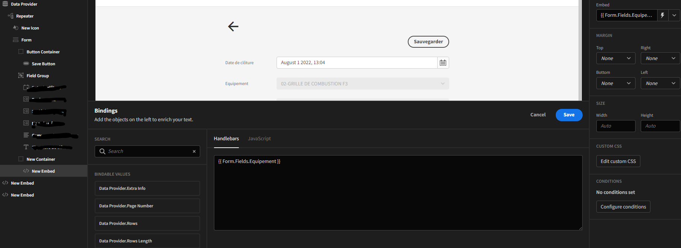The width and height of the screenshot is (681, 248).
Task: Select Data Provider.Page Number binding
Action: (147, 206)
